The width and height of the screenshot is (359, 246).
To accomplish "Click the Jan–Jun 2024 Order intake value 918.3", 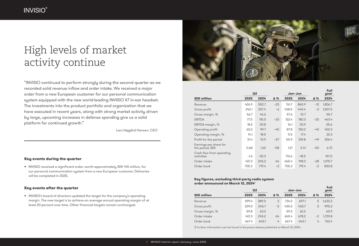I will coord(302,161).
